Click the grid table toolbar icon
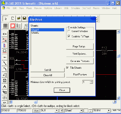The height and width of the screenshot is (114, 121). [x=5, y=26]
